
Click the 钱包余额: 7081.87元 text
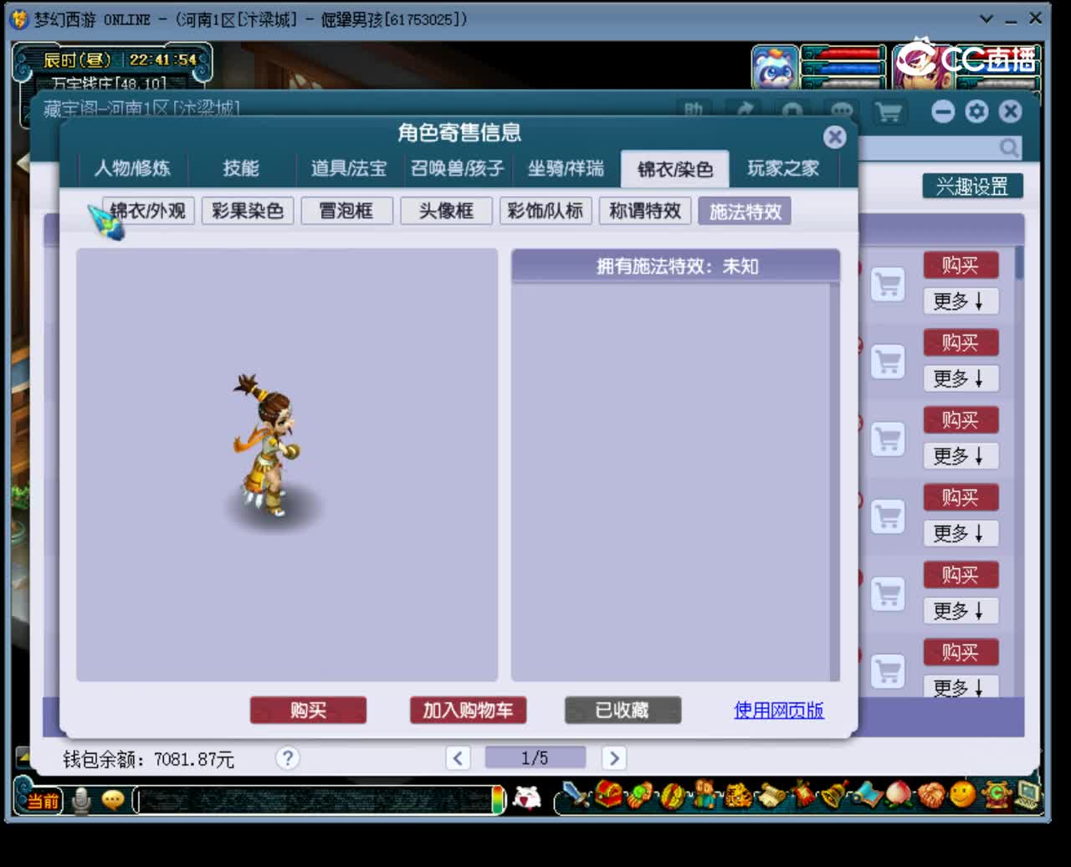pyautogui.click(x=149, y=760)
